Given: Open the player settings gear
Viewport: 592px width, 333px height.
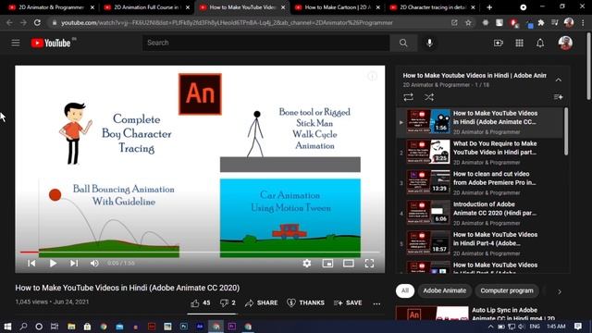Looking at the screenshot, I should (307, 263).
